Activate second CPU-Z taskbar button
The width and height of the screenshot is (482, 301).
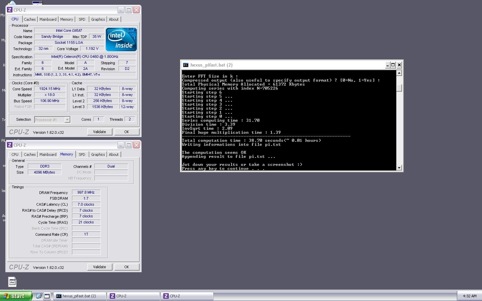pos(187,296)
